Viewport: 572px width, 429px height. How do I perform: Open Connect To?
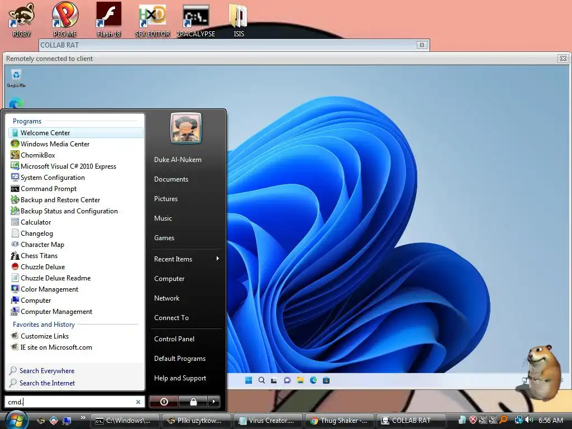pyautogui.click(x=171, y=318)
